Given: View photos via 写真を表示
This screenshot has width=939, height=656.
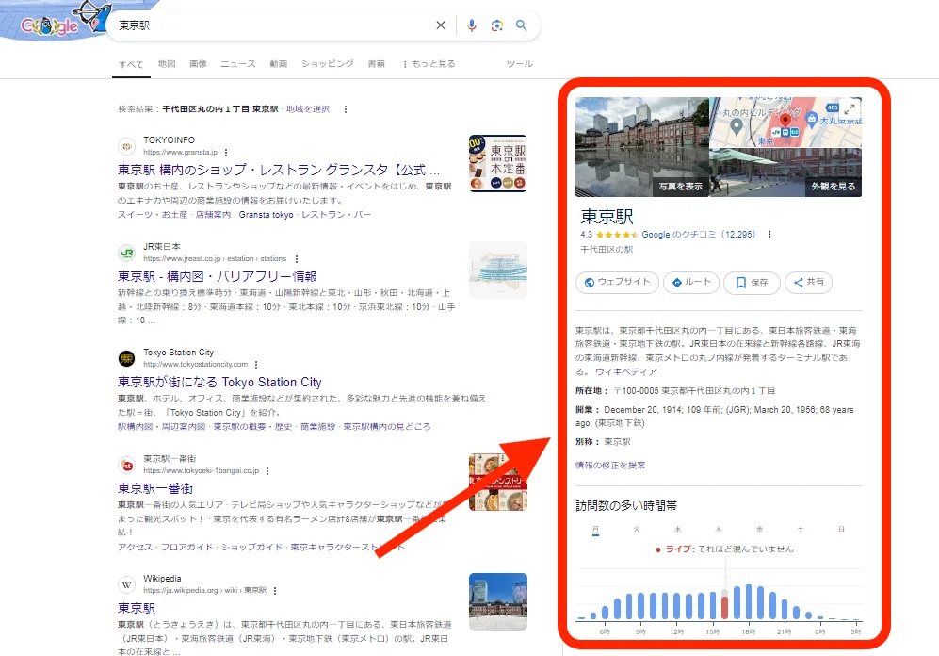Looking at the screenshot, I should pyautogui.click(x=680, y=187).
